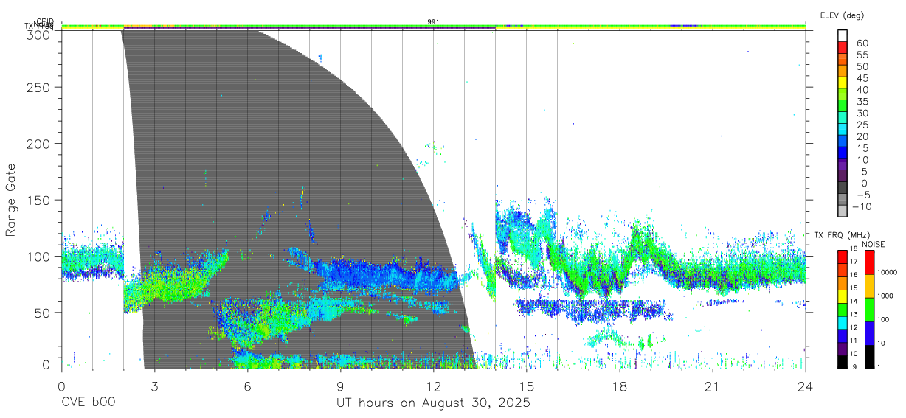This screenshot has width=906, height=418.
Task: Click the 30 label on ELEV colorbar
Action: [862, 113]
